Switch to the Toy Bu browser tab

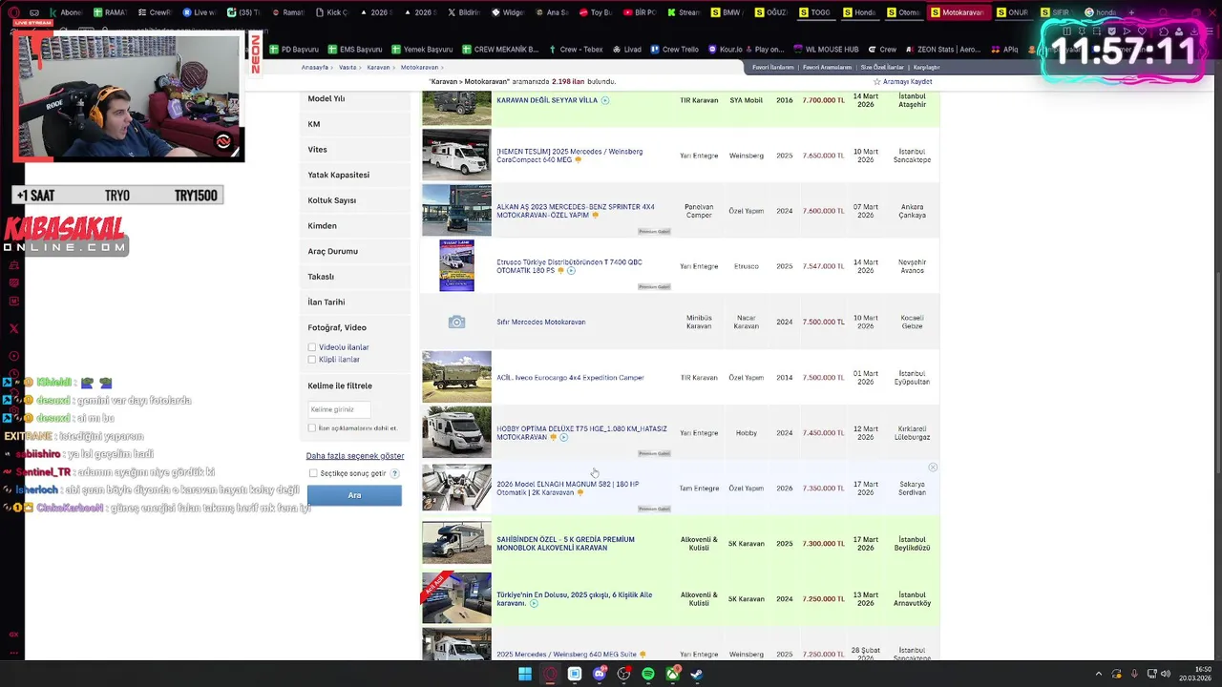tap(595, 12)
